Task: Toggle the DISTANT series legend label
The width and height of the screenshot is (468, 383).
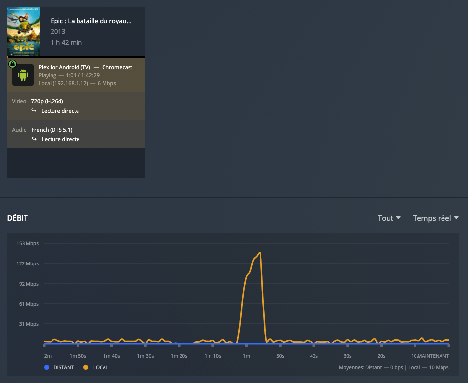Action: click(63, 367)
